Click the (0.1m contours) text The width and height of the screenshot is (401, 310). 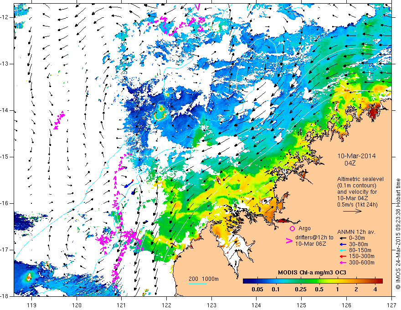357,186
